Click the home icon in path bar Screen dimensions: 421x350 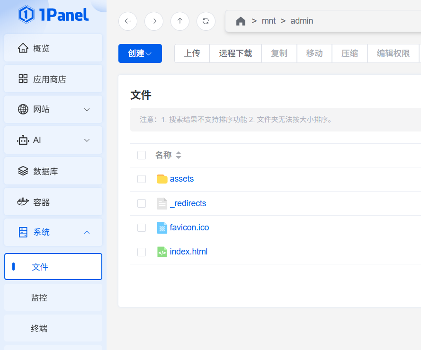point(241,21)
